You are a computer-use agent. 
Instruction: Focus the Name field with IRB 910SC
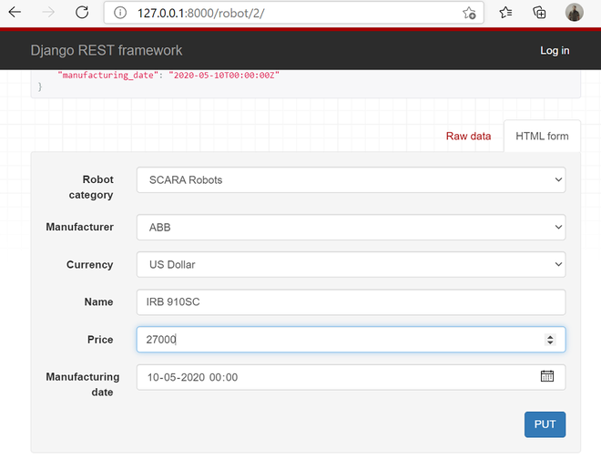pyautogui.click(x=351, y=302)
